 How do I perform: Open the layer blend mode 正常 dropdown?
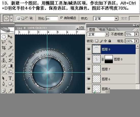107,34
